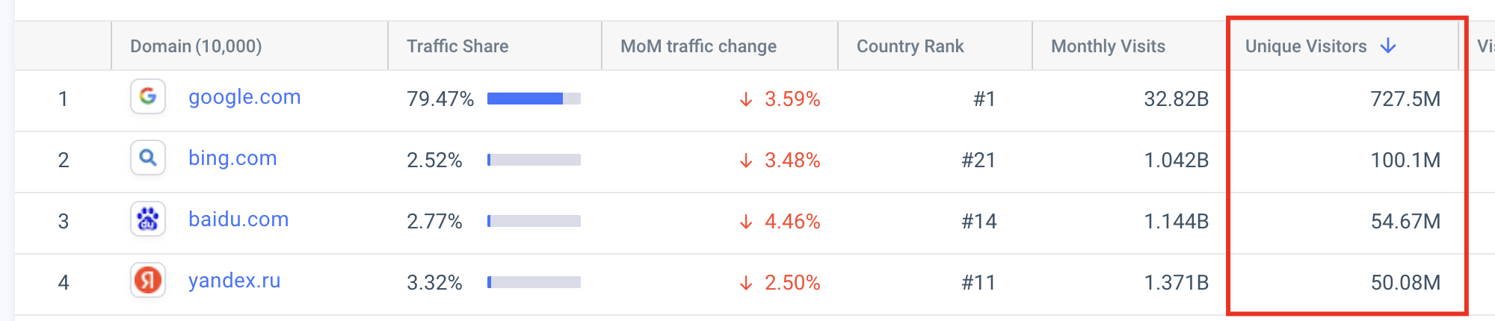
Task: Click the Baidu paw favicon icon
Action: click(x=148, y=219)
